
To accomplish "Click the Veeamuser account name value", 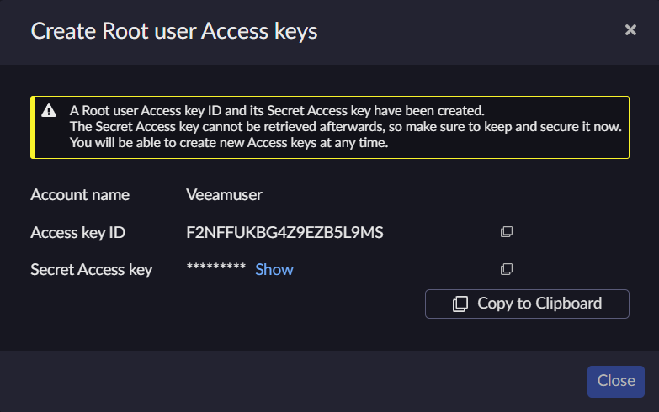I will [224, 195].
